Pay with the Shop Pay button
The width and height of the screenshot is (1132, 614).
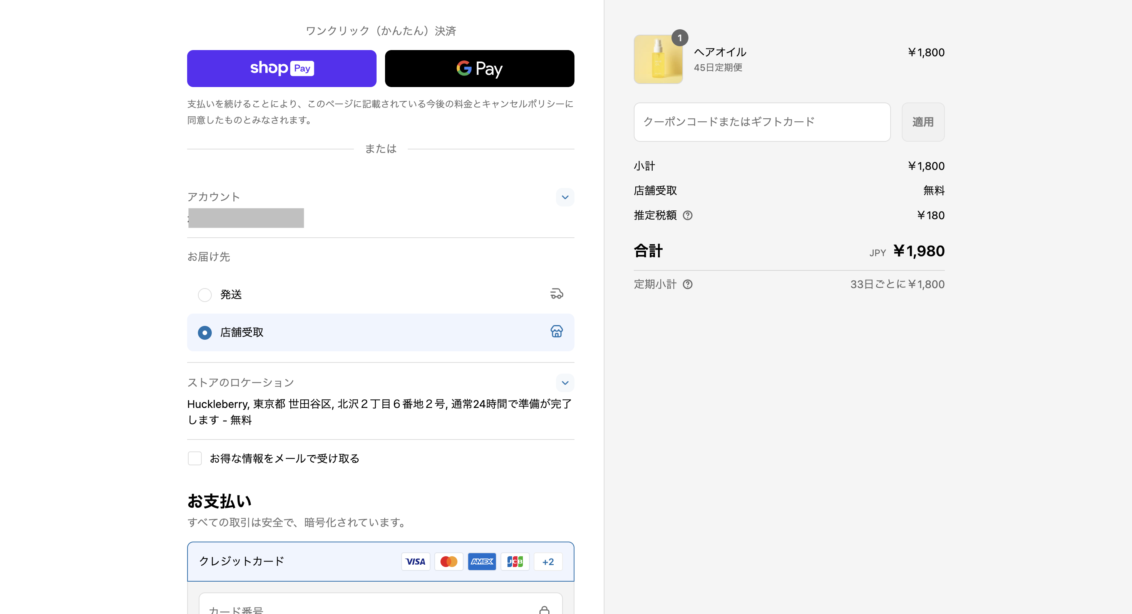point(282,69)
